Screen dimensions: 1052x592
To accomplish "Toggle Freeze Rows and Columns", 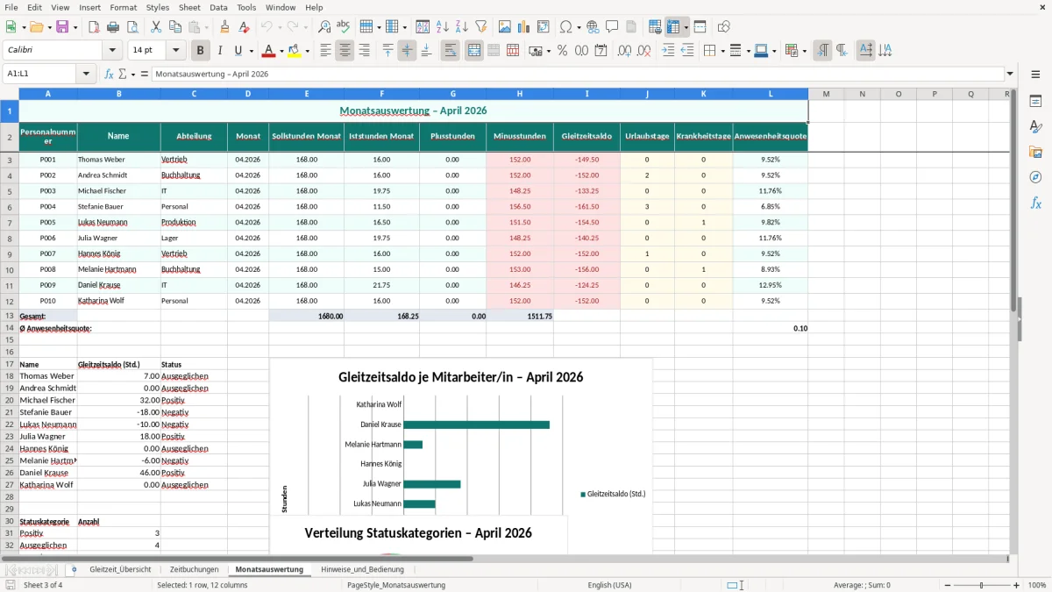I will [673, 27].
